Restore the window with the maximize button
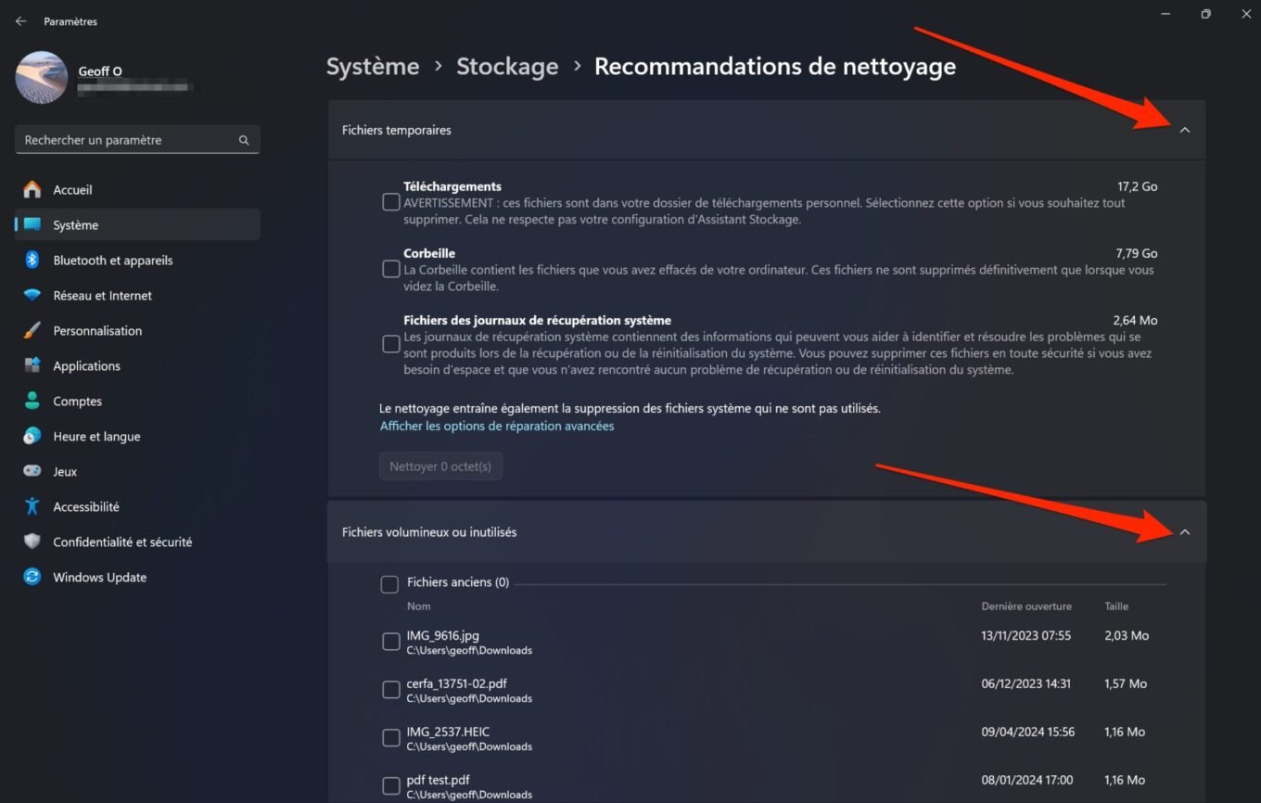The height and width of the screenshot is (803, 1261). [x=1205, y=14]
